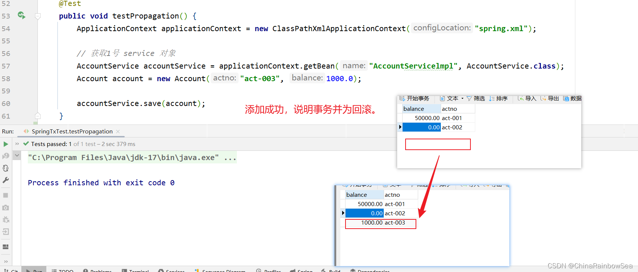Open the Services tool window tab
Viewport: 638px width, 272px height.
click(x=171, y=270)
